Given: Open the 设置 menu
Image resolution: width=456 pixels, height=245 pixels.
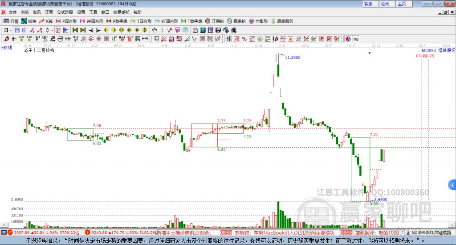Looking at the screenshot, I should [x=81, y=12].
